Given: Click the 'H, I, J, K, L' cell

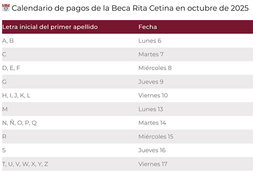Looking at the screenshot, I should [16, 95].
